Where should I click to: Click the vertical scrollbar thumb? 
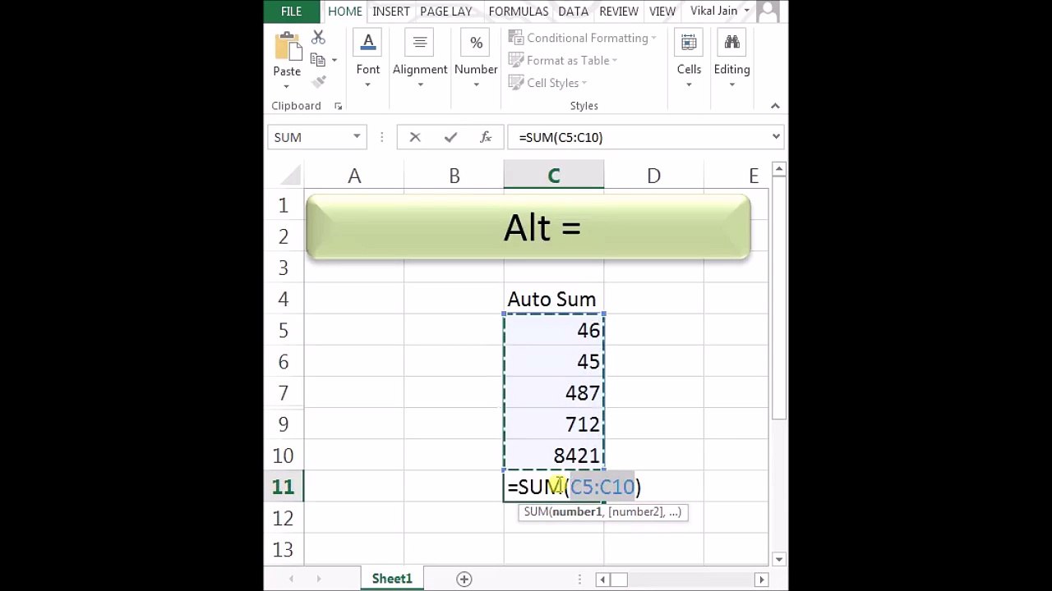[779, 300]
